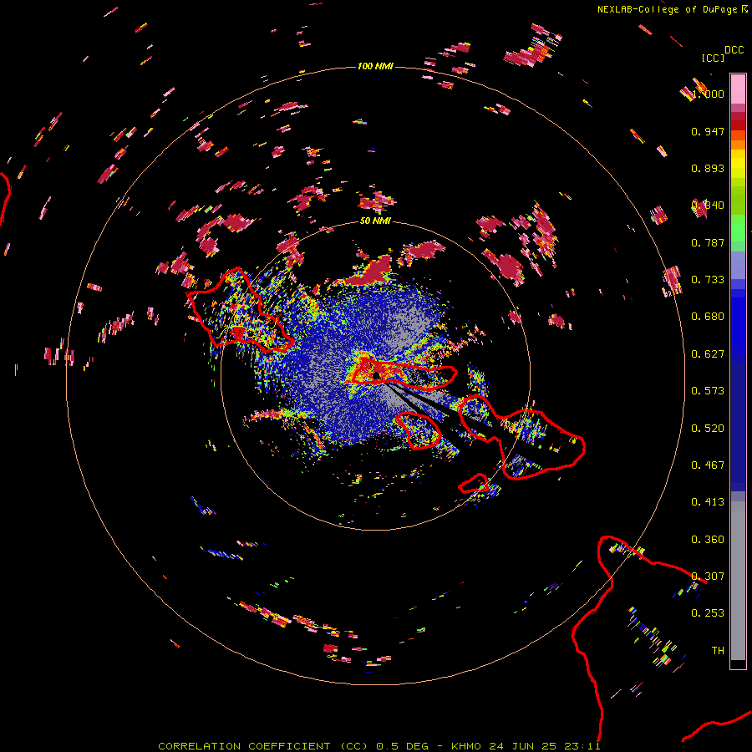Click the black radar site dot at center
This screenshot has width=752, height=752.
376,375
